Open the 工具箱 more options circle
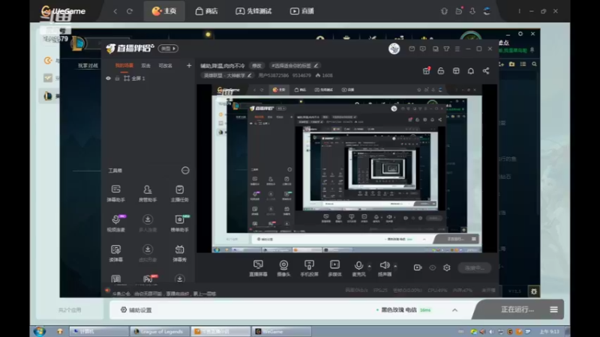 pyautogui.click(x=185, y=171)
